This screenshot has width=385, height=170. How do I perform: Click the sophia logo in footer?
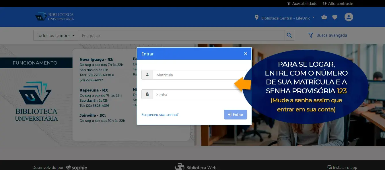[x=77, y=167]
